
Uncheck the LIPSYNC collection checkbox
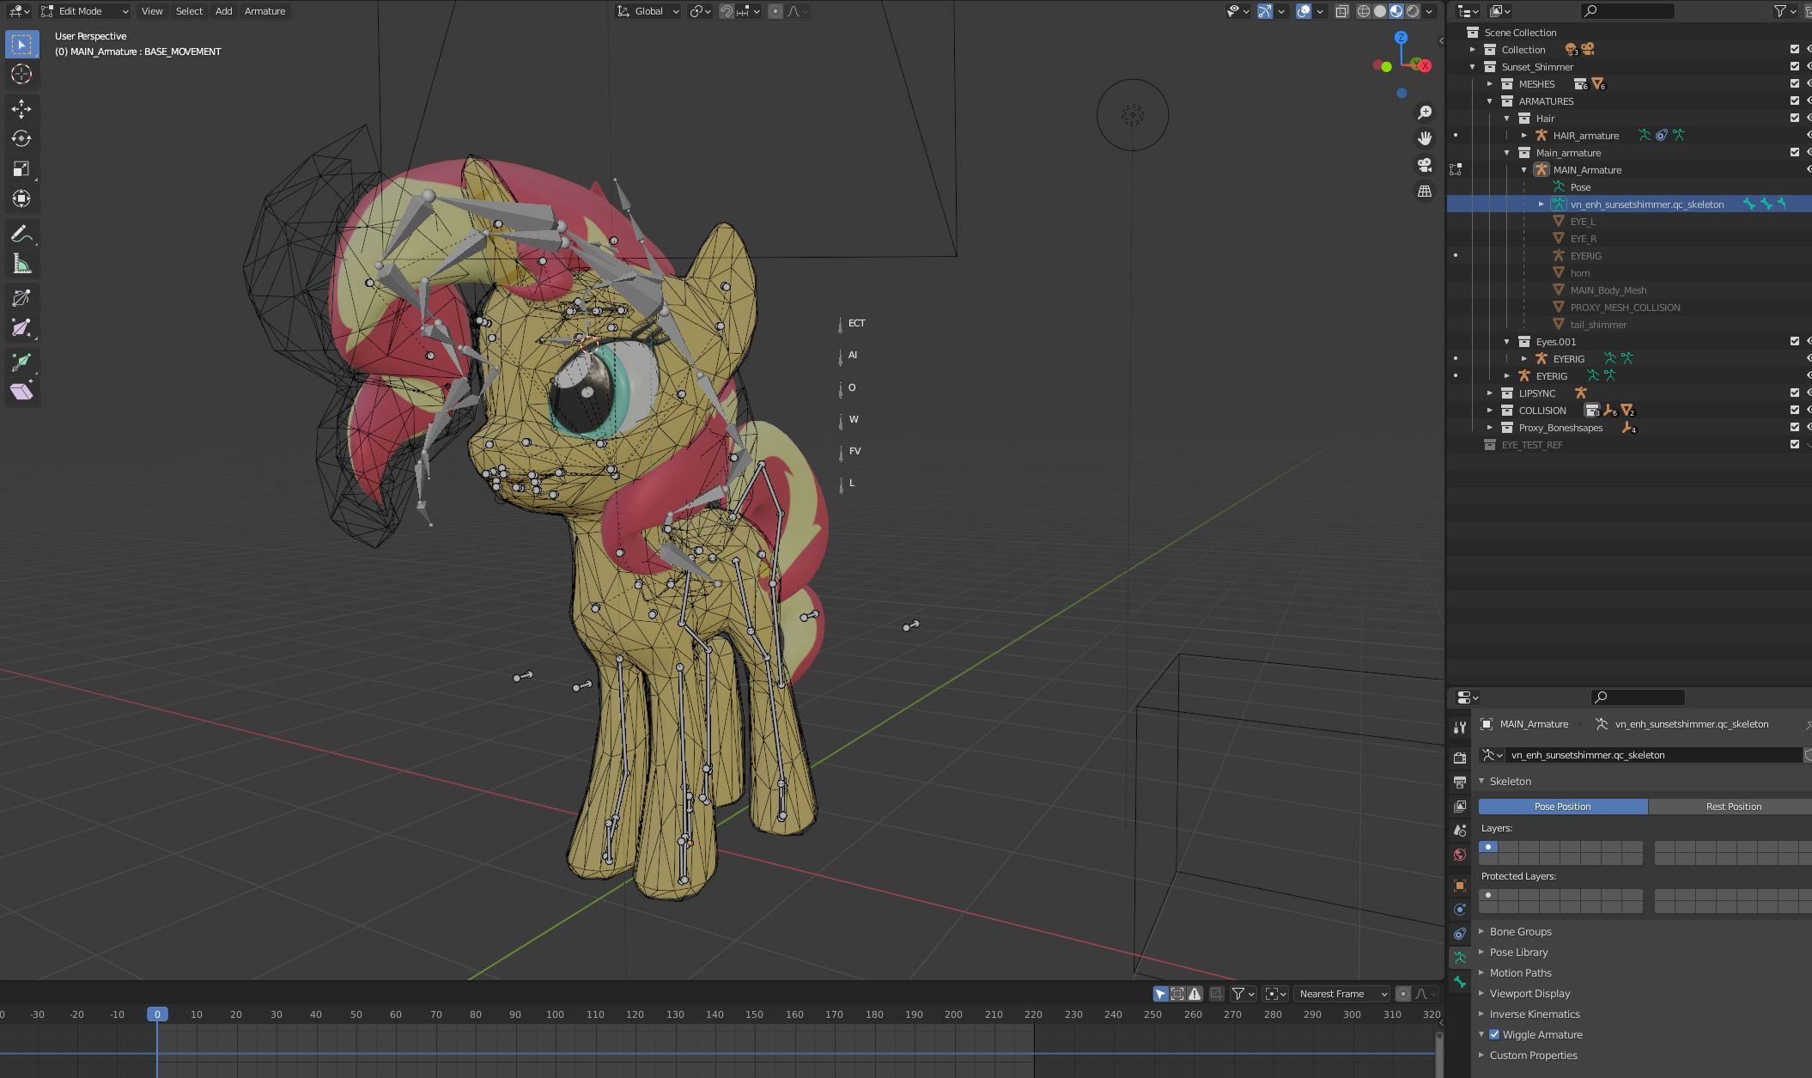click(1794, 393)
